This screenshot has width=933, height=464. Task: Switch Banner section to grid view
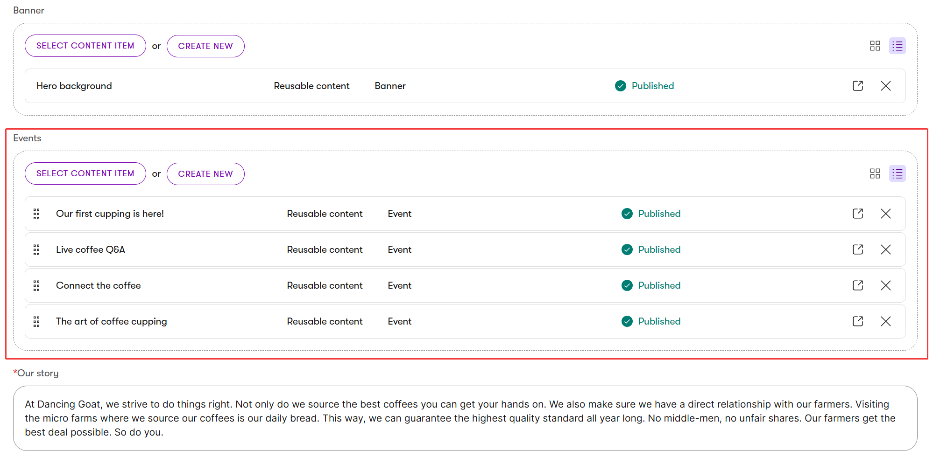[875, 46]
